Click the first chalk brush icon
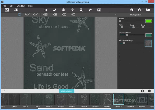This screenshot has height=110, width=155. [27, 14]
